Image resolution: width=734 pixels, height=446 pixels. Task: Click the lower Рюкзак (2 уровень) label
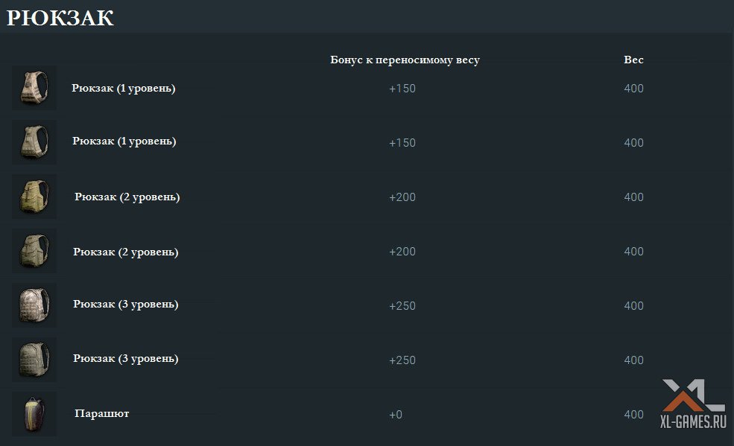(x=126, y=252)
